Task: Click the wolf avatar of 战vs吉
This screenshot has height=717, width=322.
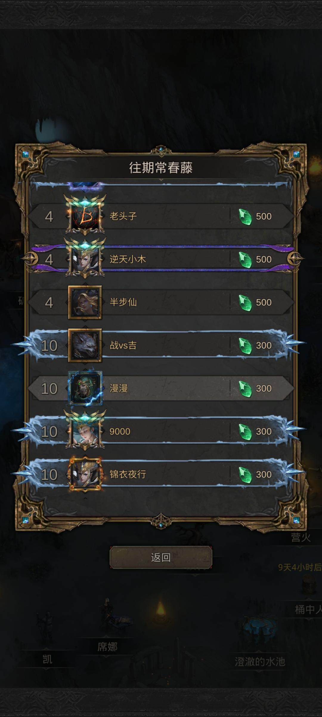Action: click(x=85, y=345)
